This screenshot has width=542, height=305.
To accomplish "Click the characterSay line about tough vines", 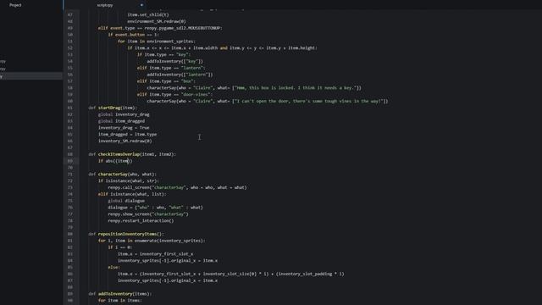I will pos(268,102).
